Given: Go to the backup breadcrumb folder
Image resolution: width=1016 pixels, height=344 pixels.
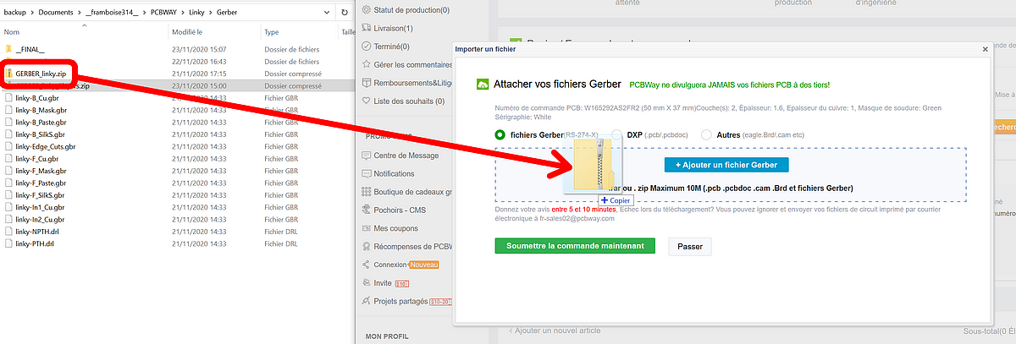Looking at the screenshot, I should click(x=14, y=14).
